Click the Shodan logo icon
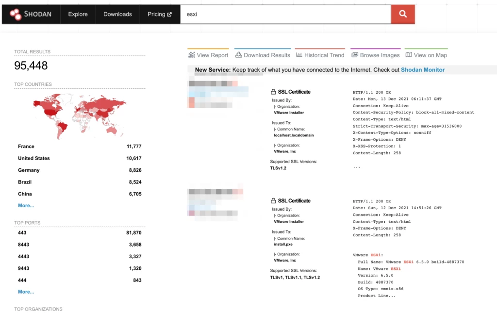Viewport: 497px width, 313px height. coord(16,14)
